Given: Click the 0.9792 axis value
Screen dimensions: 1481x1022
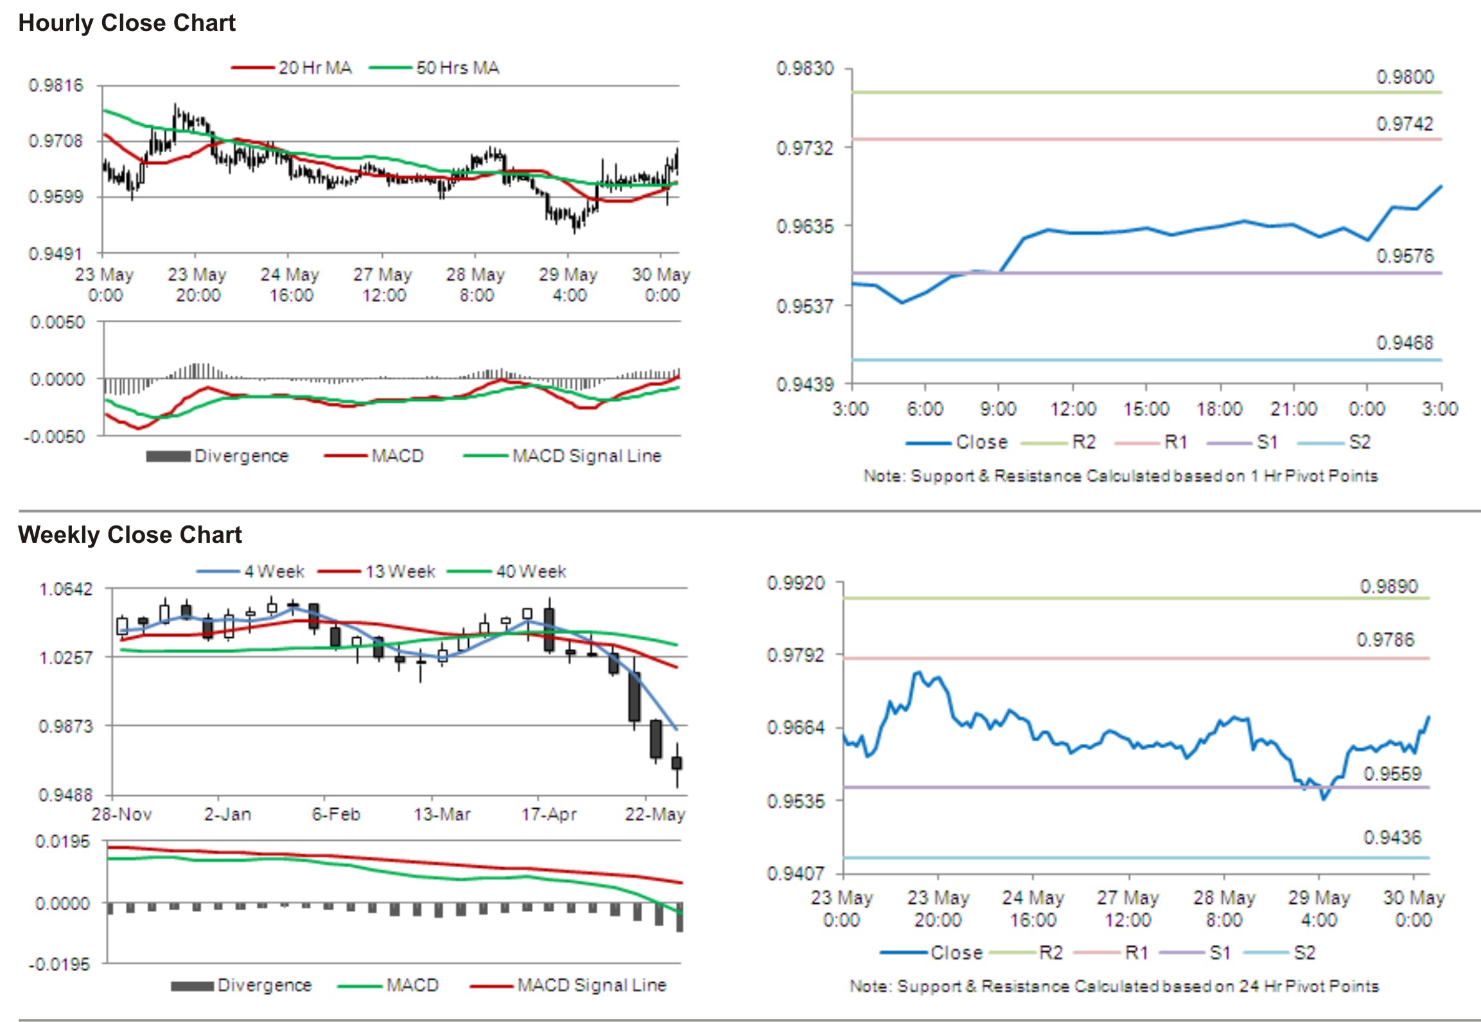Looking at the screenshot, I should coord(796,655).
